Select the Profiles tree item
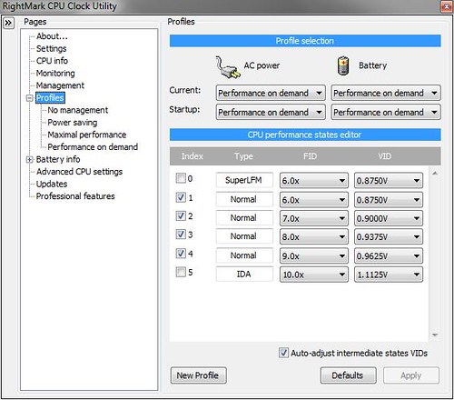454x400 pixels. [x=50, y=98]
